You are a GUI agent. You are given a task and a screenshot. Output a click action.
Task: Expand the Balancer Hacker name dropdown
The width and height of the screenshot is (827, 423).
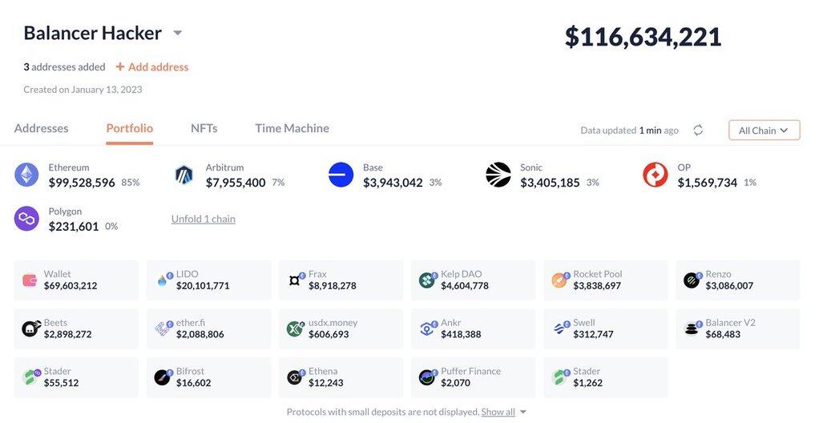[178, 34]
